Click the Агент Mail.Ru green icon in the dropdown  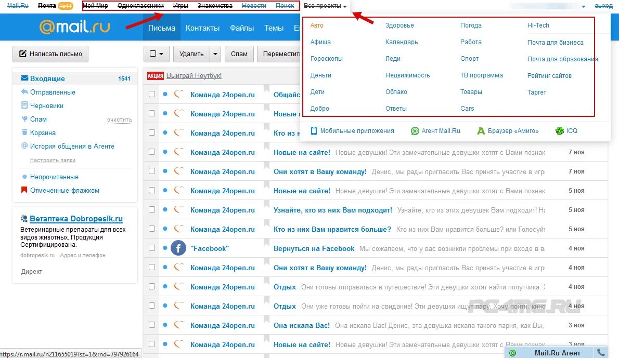(x=415, y=131)
